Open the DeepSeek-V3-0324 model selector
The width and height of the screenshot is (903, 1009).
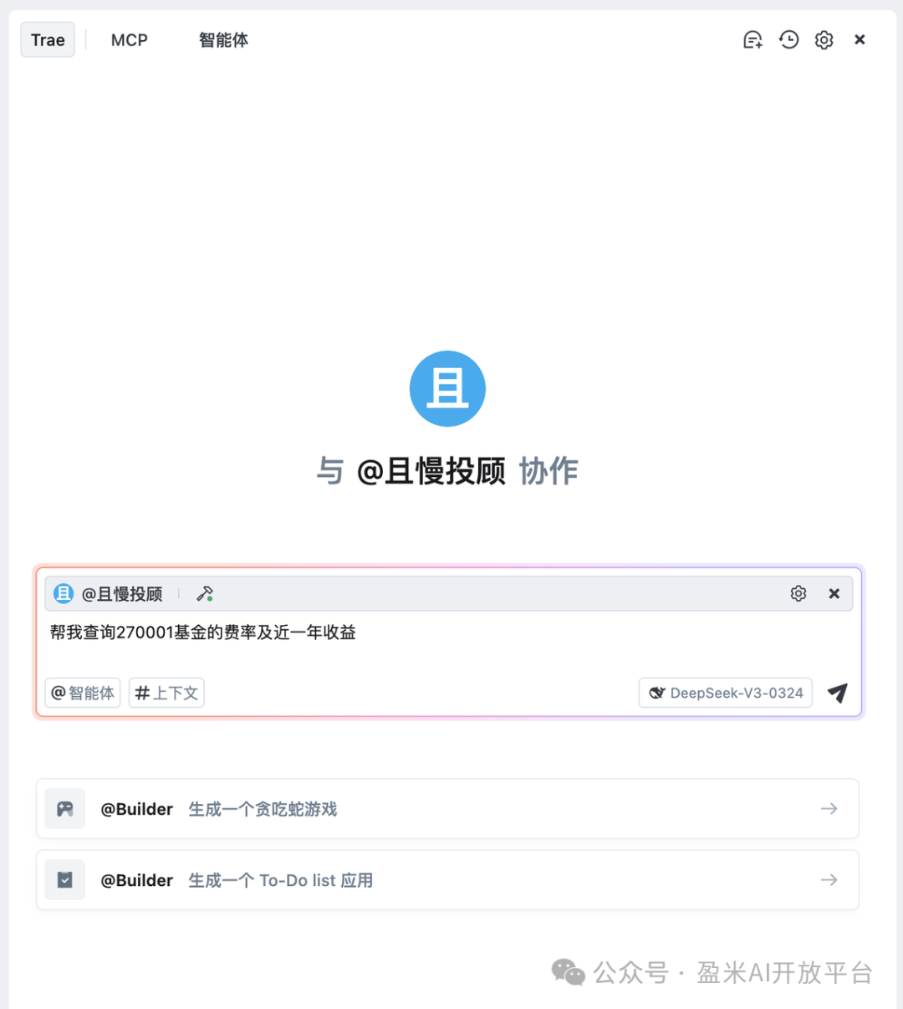click(x=726, y=693)
